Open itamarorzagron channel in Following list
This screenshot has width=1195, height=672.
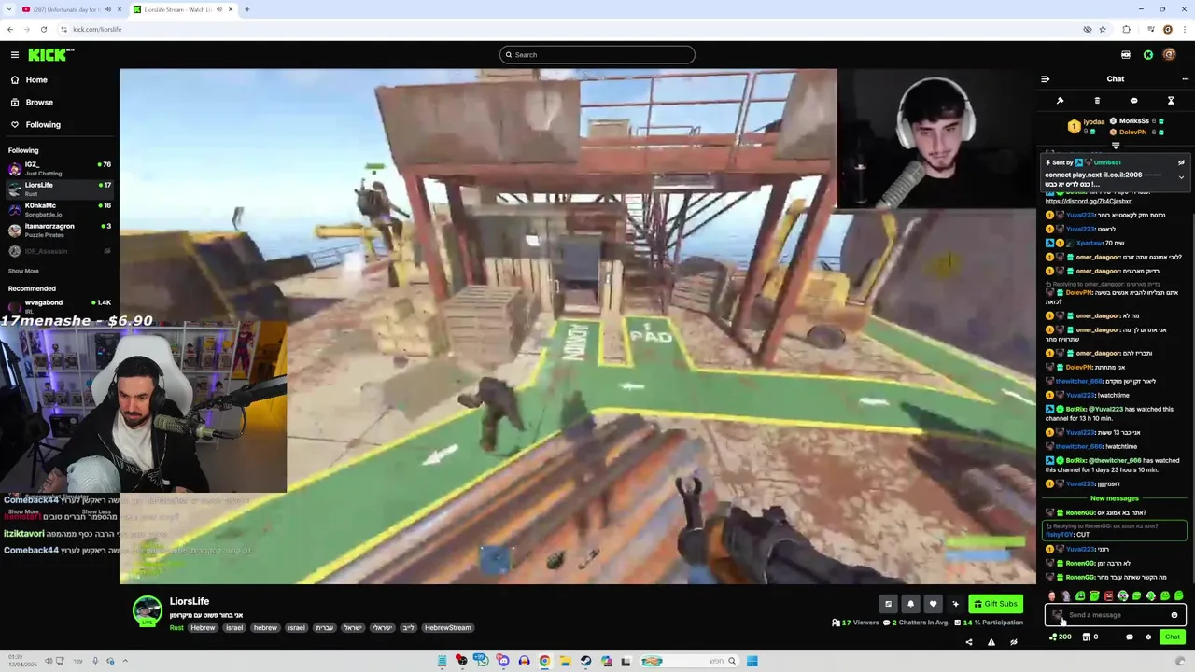point(59,230)
